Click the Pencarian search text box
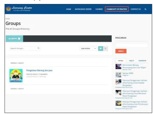153x114 pixels. [132, 45]
